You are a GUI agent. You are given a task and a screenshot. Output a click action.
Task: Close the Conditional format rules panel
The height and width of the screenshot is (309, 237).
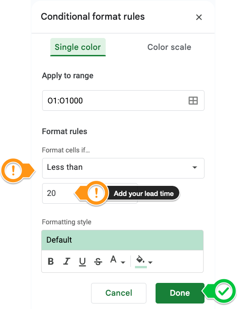tap(199, 17)
